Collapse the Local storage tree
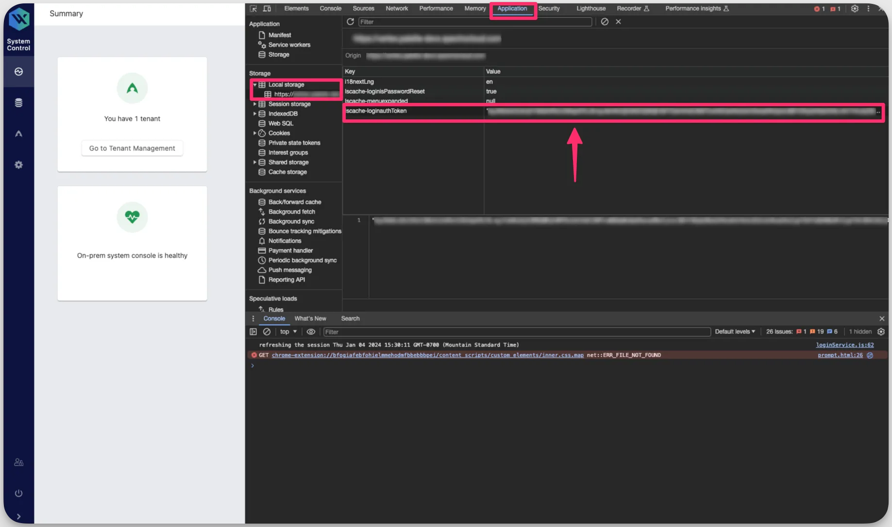892x527 pixels. point(255,85)
